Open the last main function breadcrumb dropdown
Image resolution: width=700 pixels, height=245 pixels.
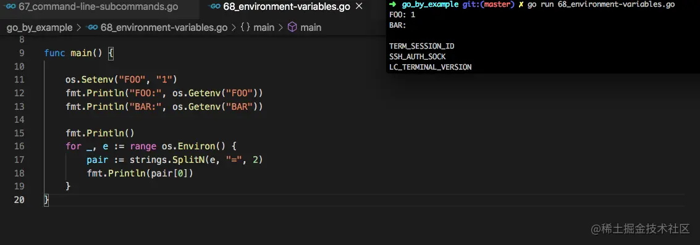tap(311, 28)
